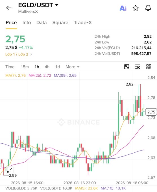Expand the More timeframes dropdown
The width and height of the screenshot is (157, 192).
tap(73, 67)
